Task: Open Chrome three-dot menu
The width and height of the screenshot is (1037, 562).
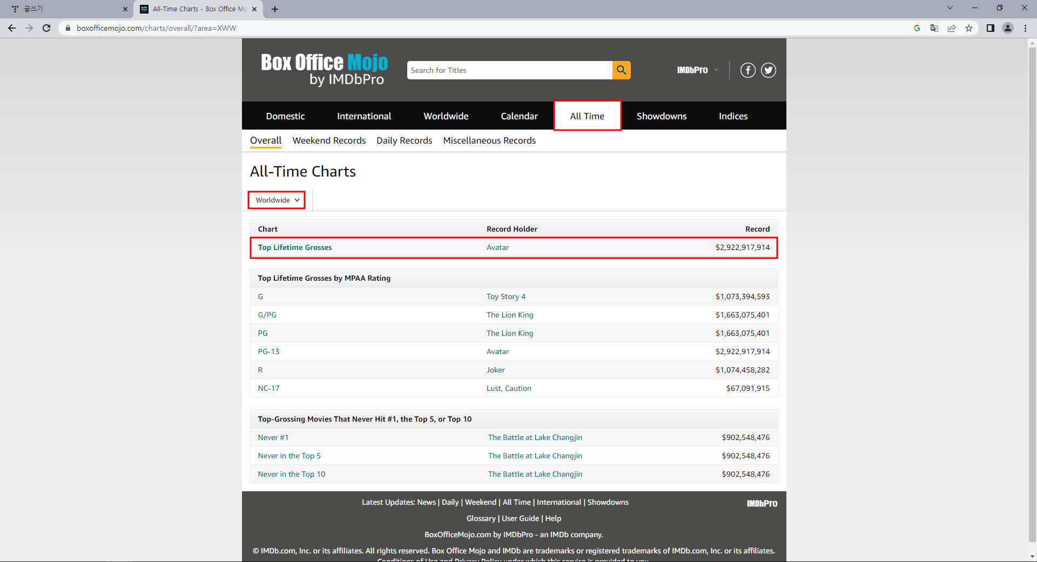Action: click(x=1025, y=28)
